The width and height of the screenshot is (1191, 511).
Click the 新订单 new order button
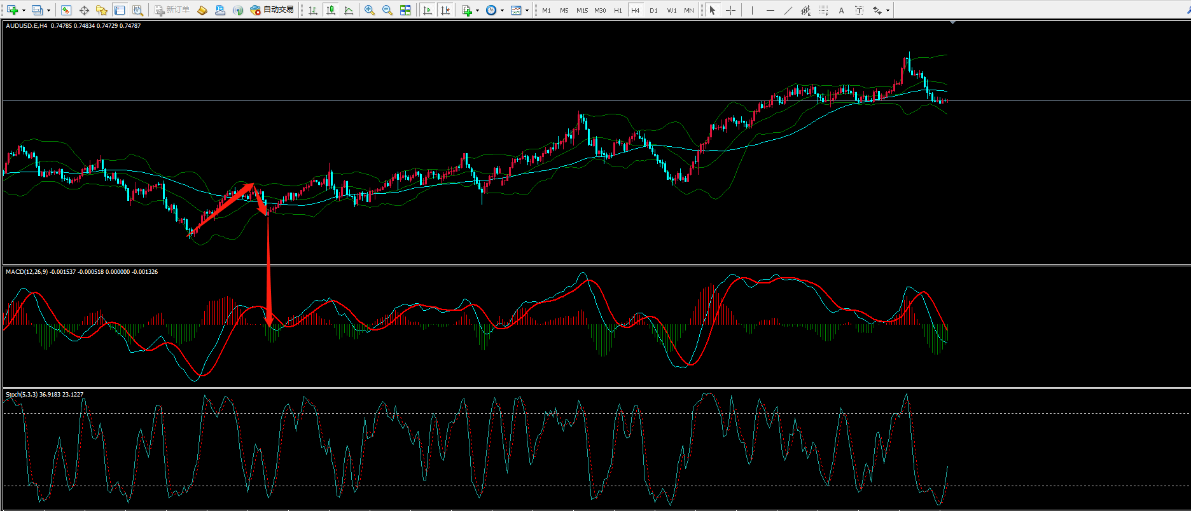tap(172, 10)
